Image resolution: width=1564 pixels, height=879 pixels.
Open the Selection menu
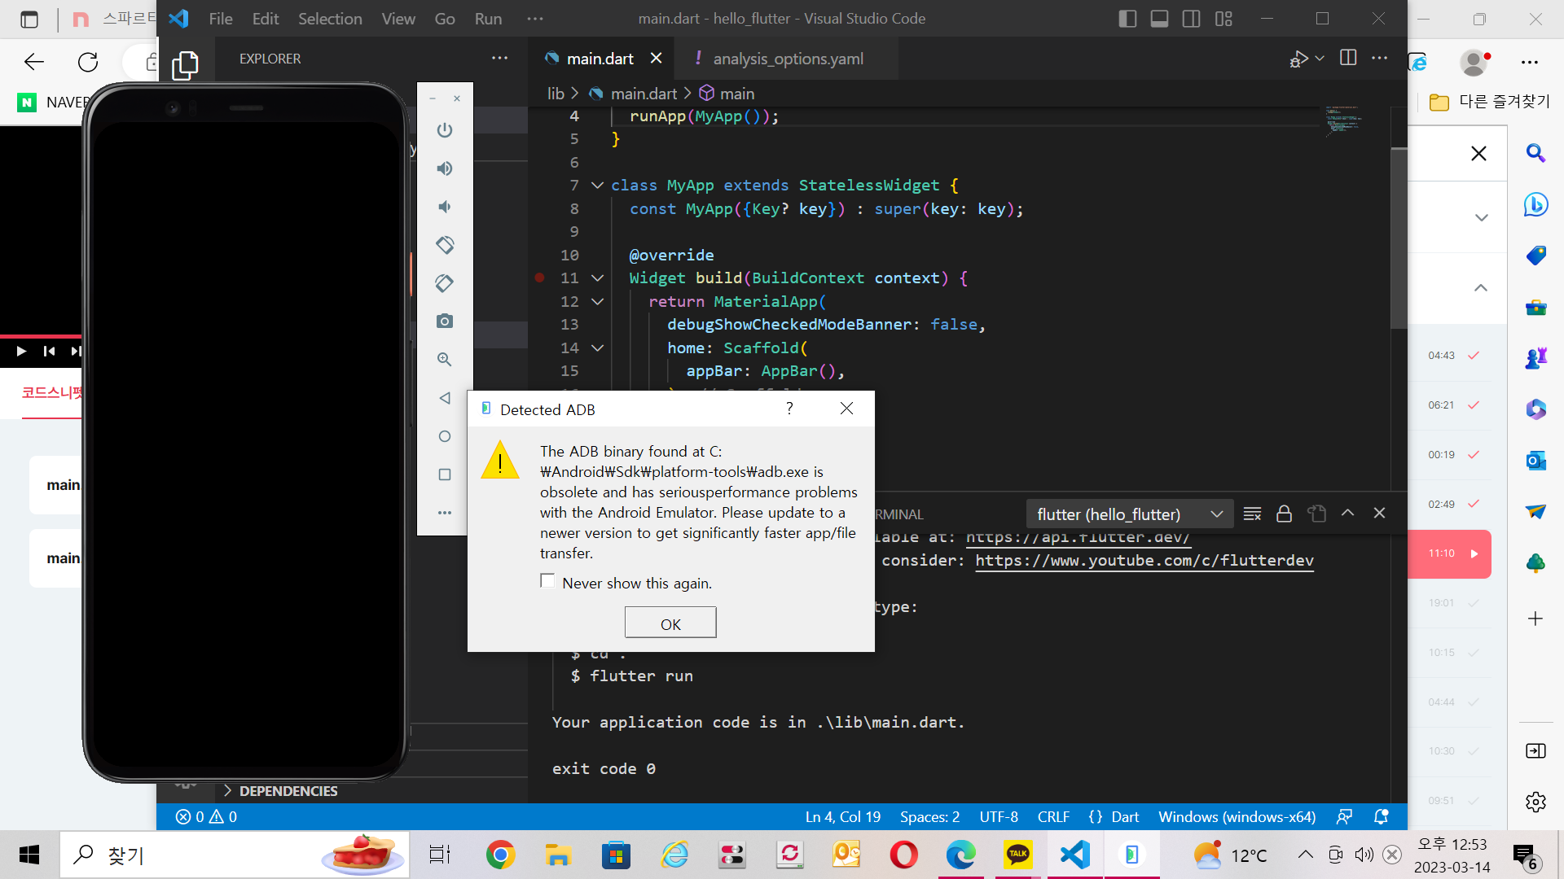click(330, 19)
